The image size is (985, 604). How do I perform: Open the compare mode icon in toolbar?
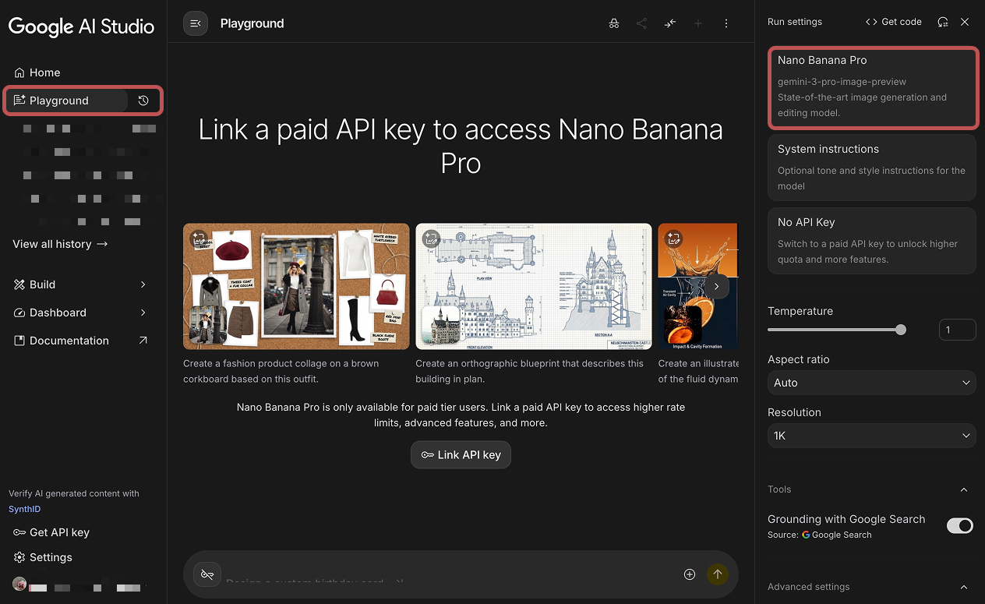[669, 23]
